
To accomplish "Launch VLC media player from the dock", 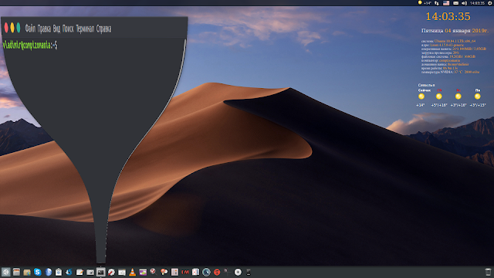I will pos(132,272).
